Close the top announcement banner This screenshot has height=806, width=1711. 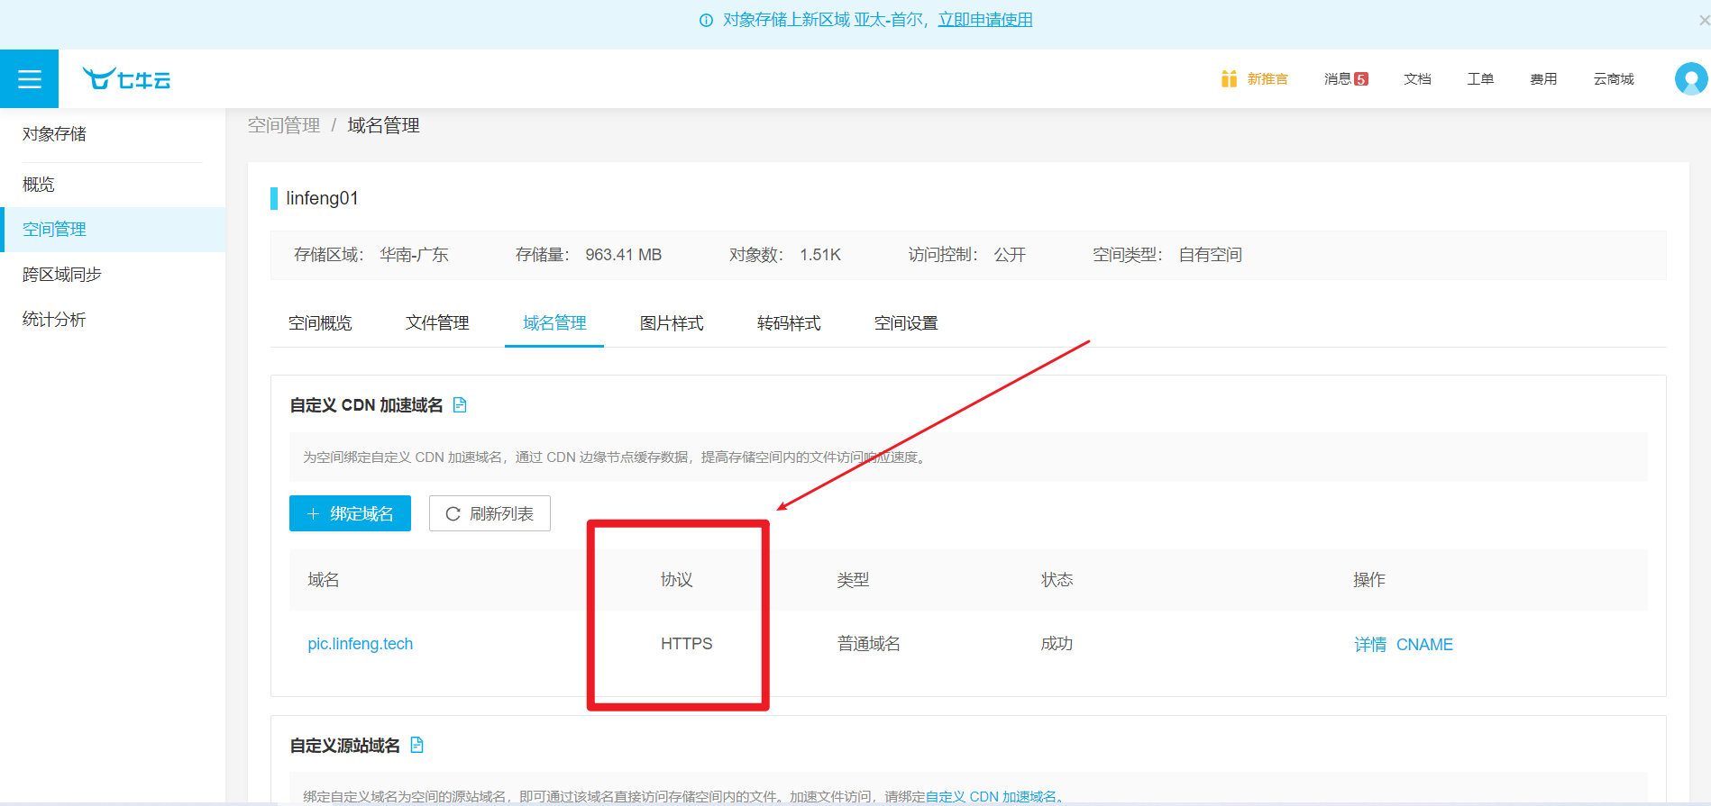(x=1704, y=20)
